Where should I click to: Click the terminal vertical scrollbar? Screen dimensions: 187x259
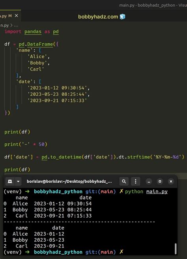point(176,249)
